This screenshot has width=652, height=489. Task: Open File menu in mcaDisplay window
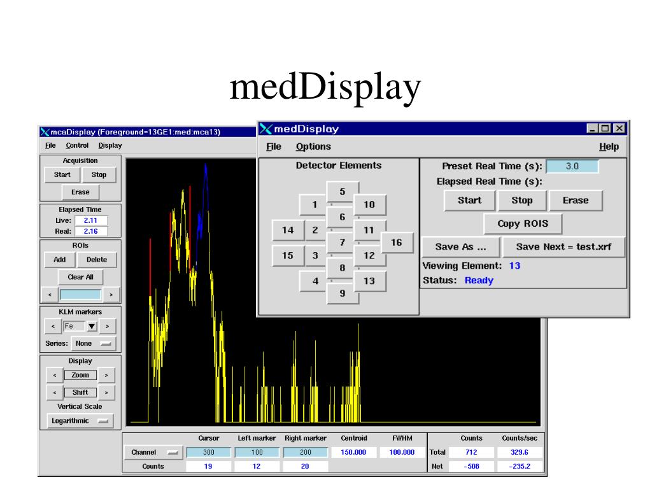coord(50,146)
